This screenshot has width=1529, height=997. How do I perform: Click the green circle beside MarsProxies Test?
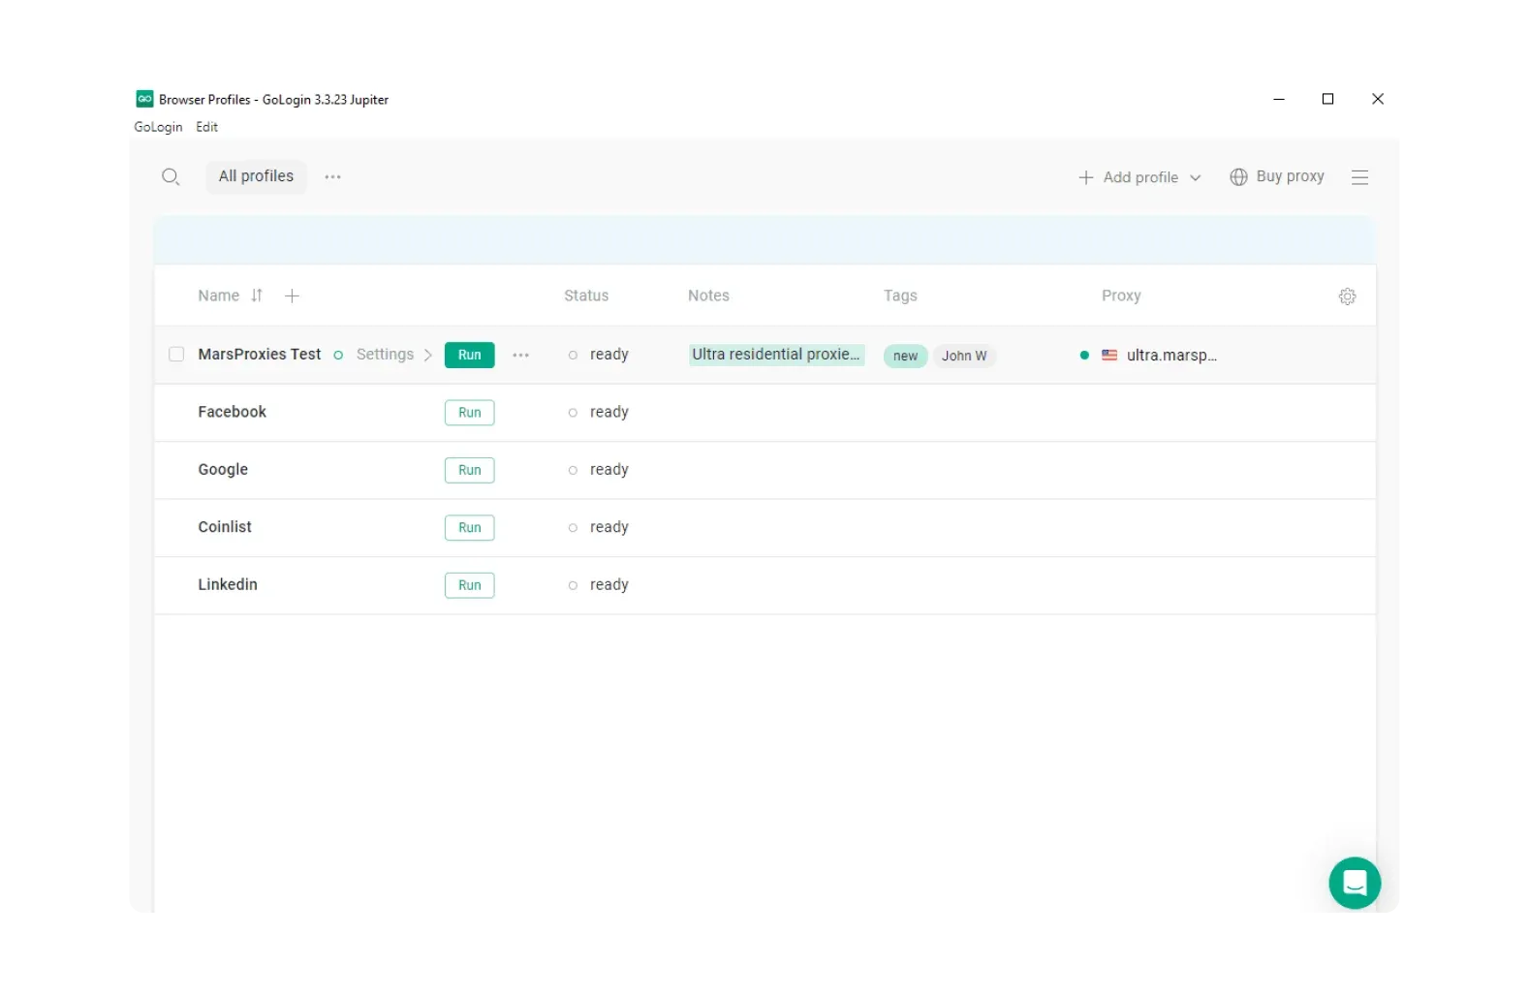tap(338, 356)
